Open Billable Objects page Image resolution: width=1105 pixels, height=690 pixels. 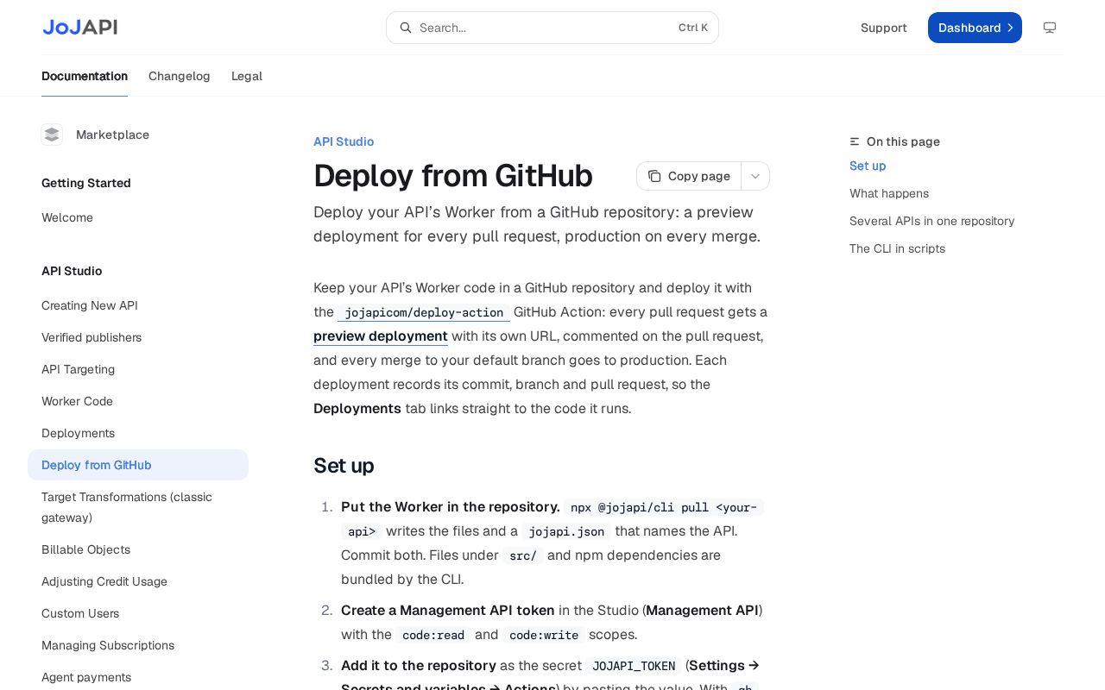(138, 549)
